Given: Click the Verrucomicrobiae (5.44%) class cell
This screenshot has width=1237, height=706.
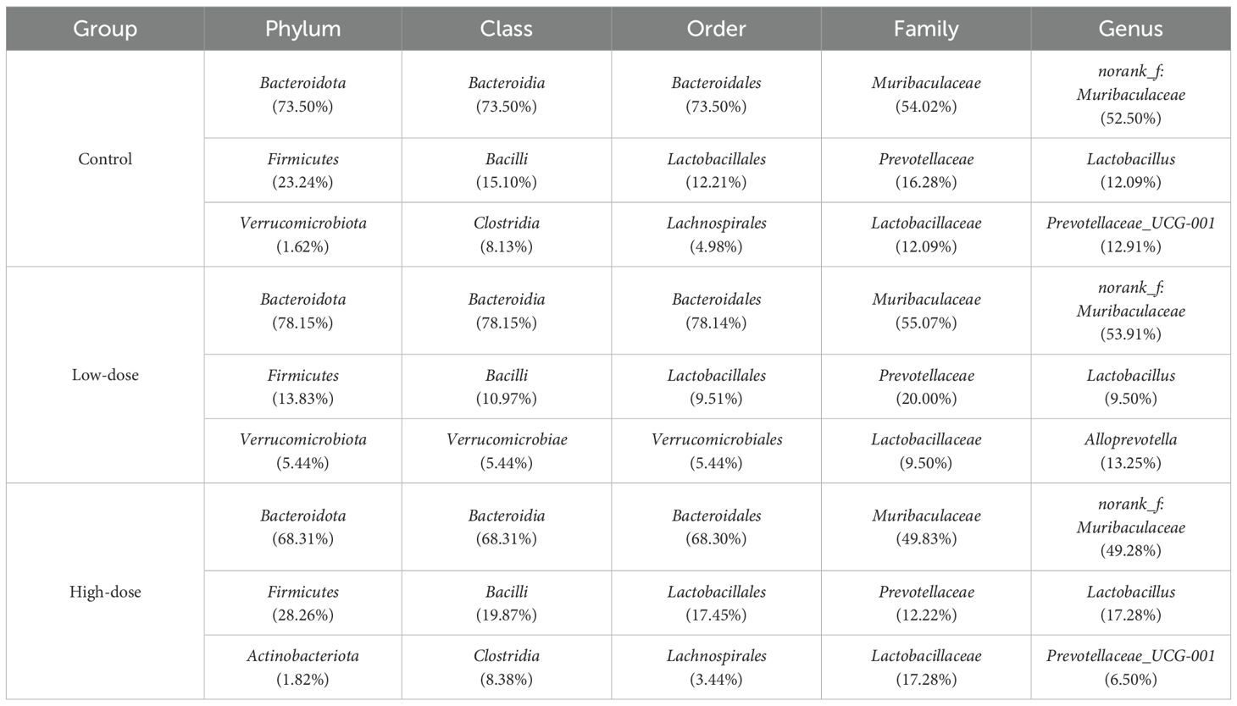Looking at the screenshot, I should [x=506, y=451].
